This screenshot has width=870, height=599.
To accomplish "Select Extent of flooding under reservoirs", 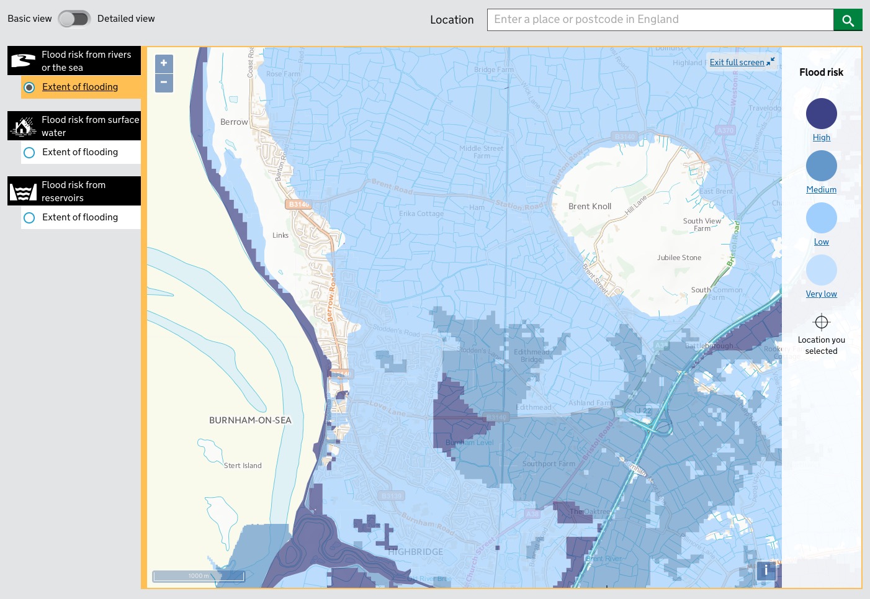I will 80,217.
